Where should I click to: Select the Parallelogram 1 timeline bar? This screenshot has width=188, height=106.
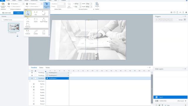(x=57, y=78)
